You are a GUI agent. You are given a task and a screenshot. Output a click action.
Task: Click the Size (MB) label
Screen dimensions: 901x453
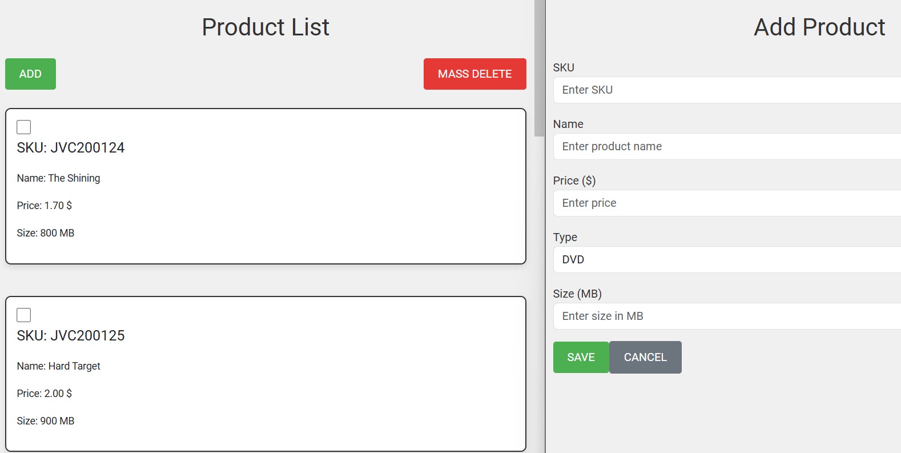pos(577,294)
